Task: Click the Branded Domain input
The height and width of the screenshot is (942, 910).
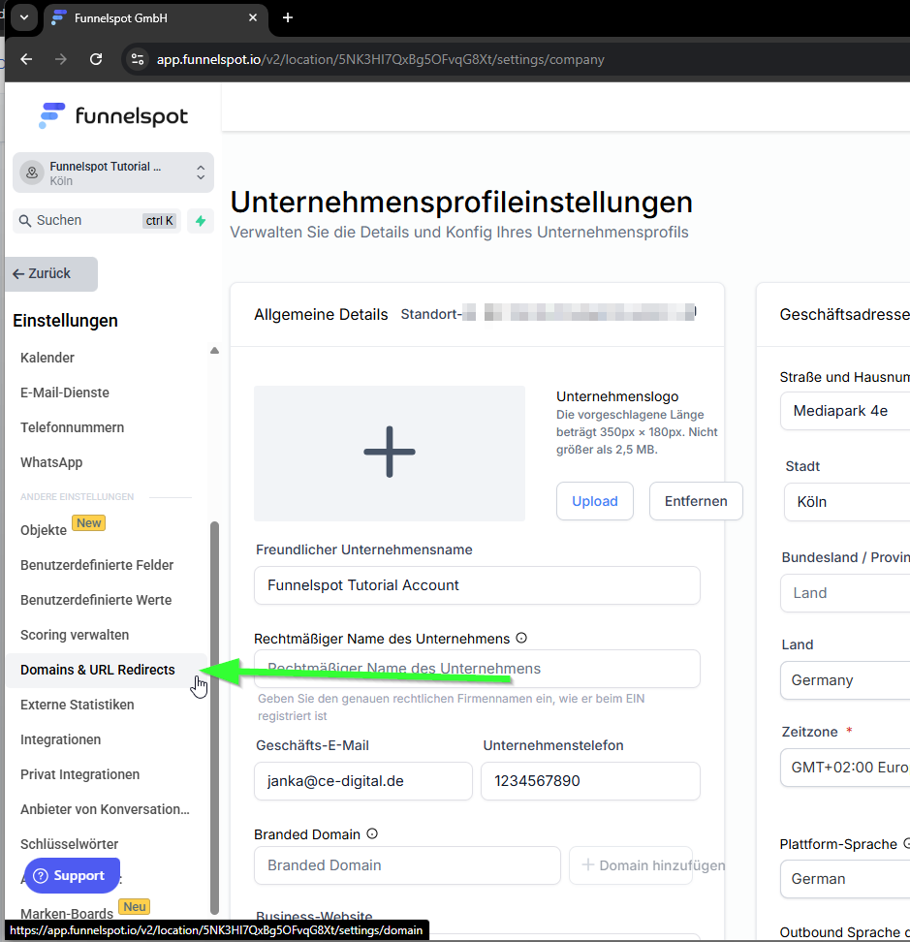Action: [407, 865]
